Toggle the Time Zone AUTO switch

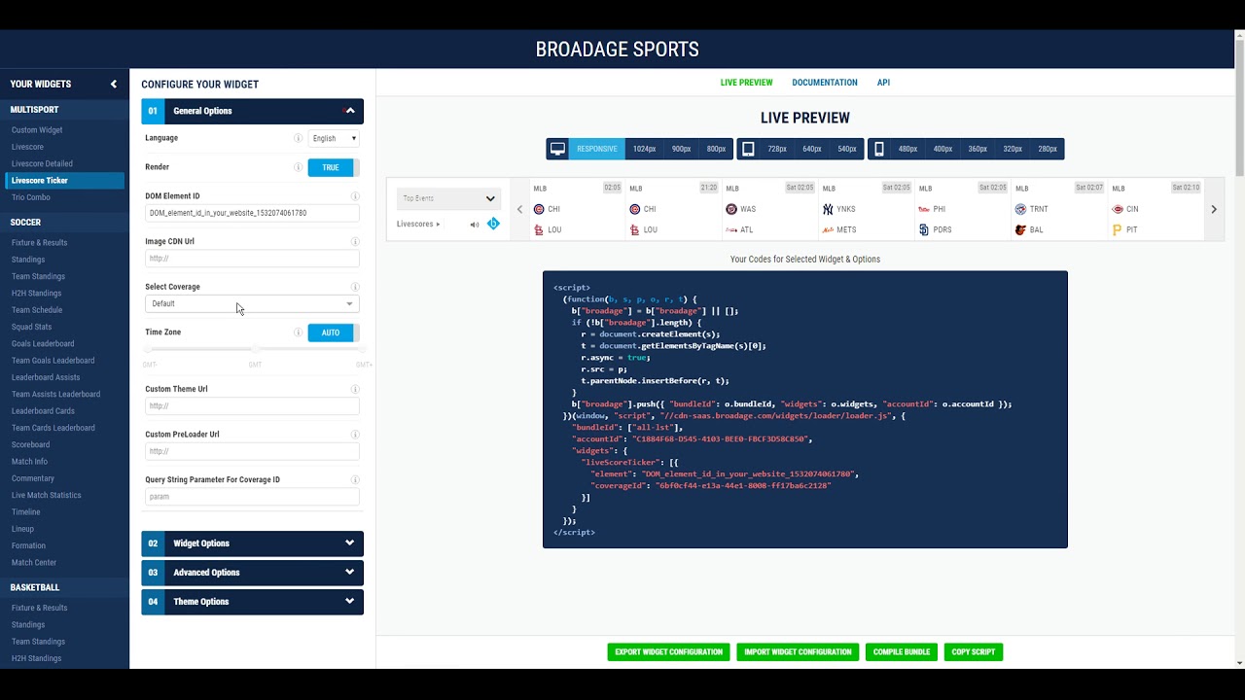(x=334, y=332)
